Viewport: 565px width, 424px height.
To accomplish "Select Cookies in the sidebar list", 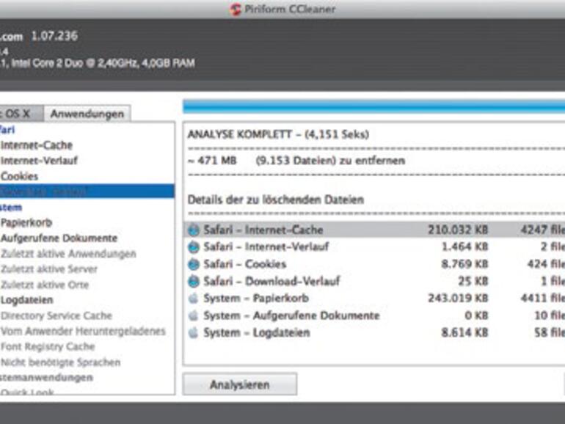I will (x=20, y=176).
